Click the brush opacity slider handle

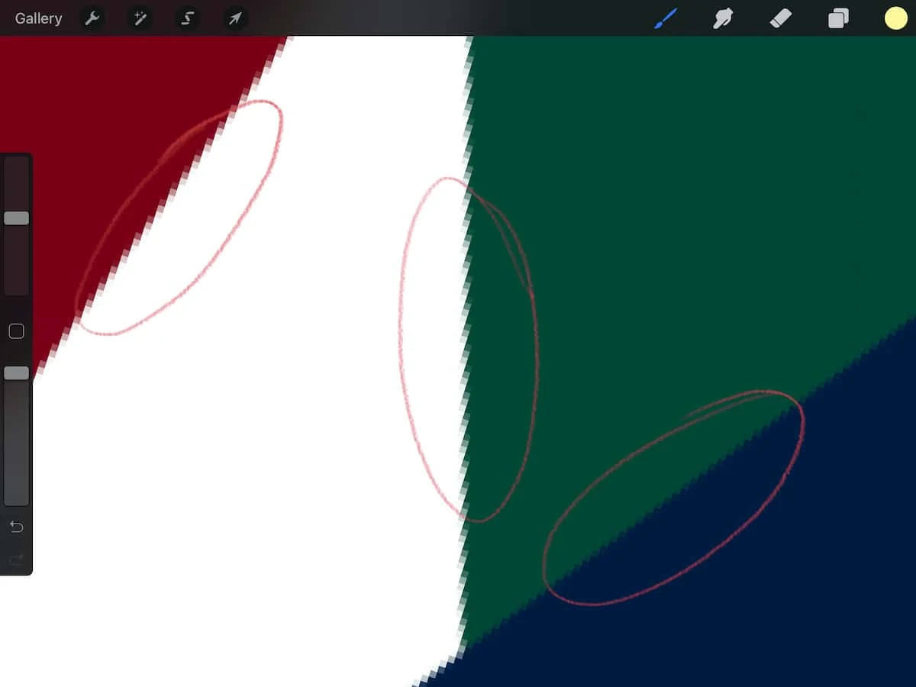pos(16,373)
